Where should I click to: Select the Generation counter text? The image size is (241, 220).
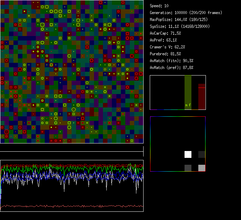tap(186, 13)
